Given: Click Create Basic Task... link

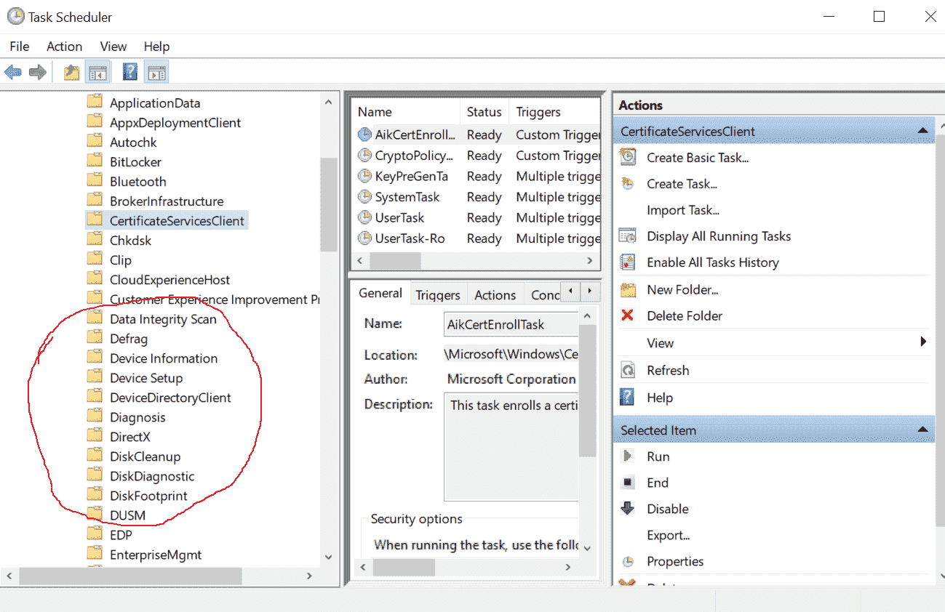Looking at the screenshot, I should coord(698,157).
